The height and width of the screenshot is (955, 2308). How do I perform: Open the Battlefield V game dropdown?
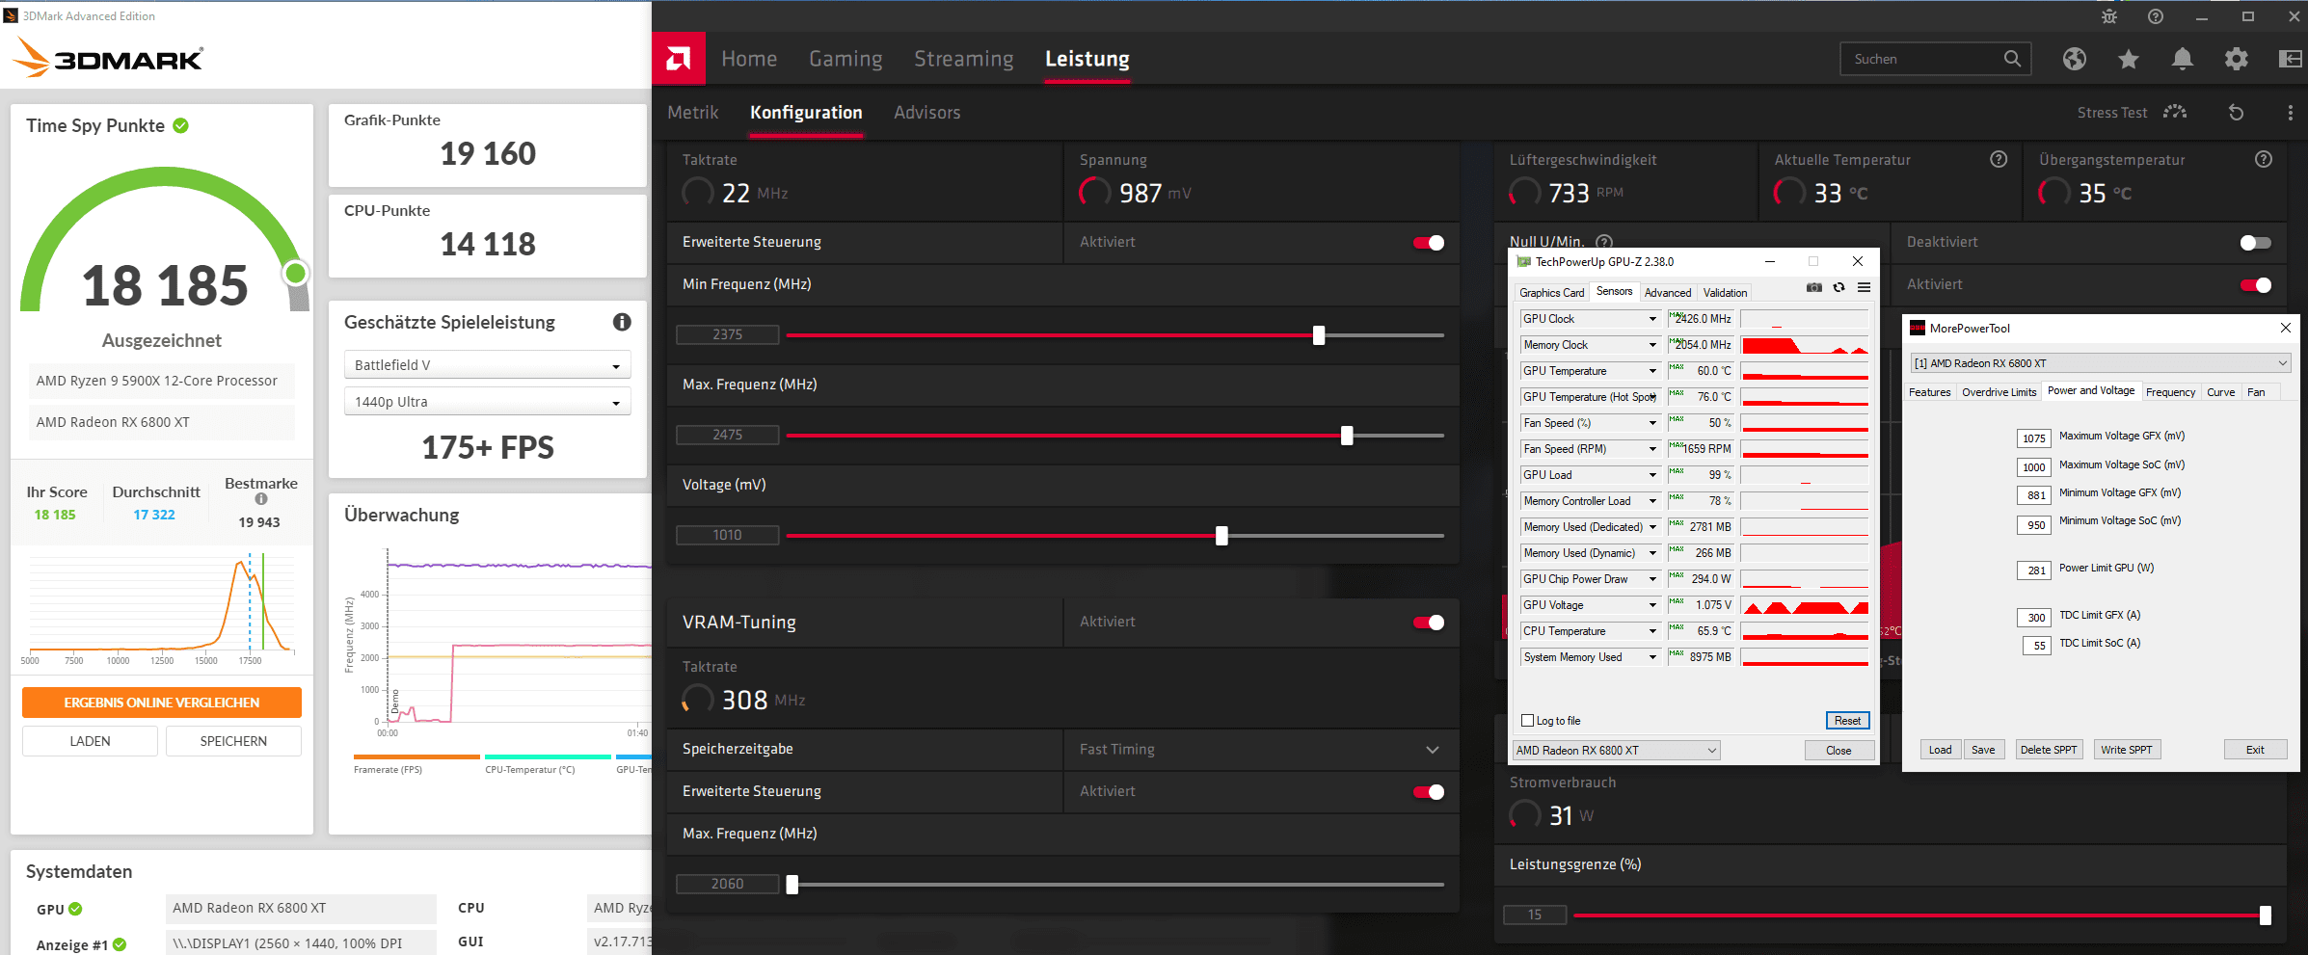coord(488,365)
